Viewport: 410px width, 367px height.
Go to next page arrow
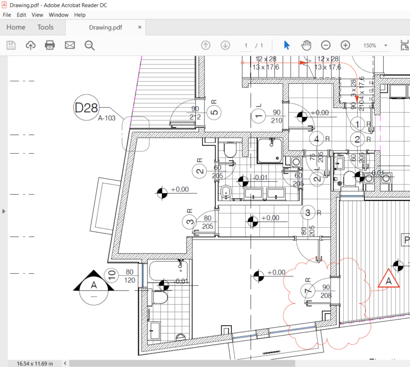[225, 45]
